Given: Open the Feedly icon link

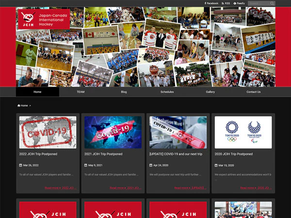Looking at the screenshot, I should [x=235, y=3].
